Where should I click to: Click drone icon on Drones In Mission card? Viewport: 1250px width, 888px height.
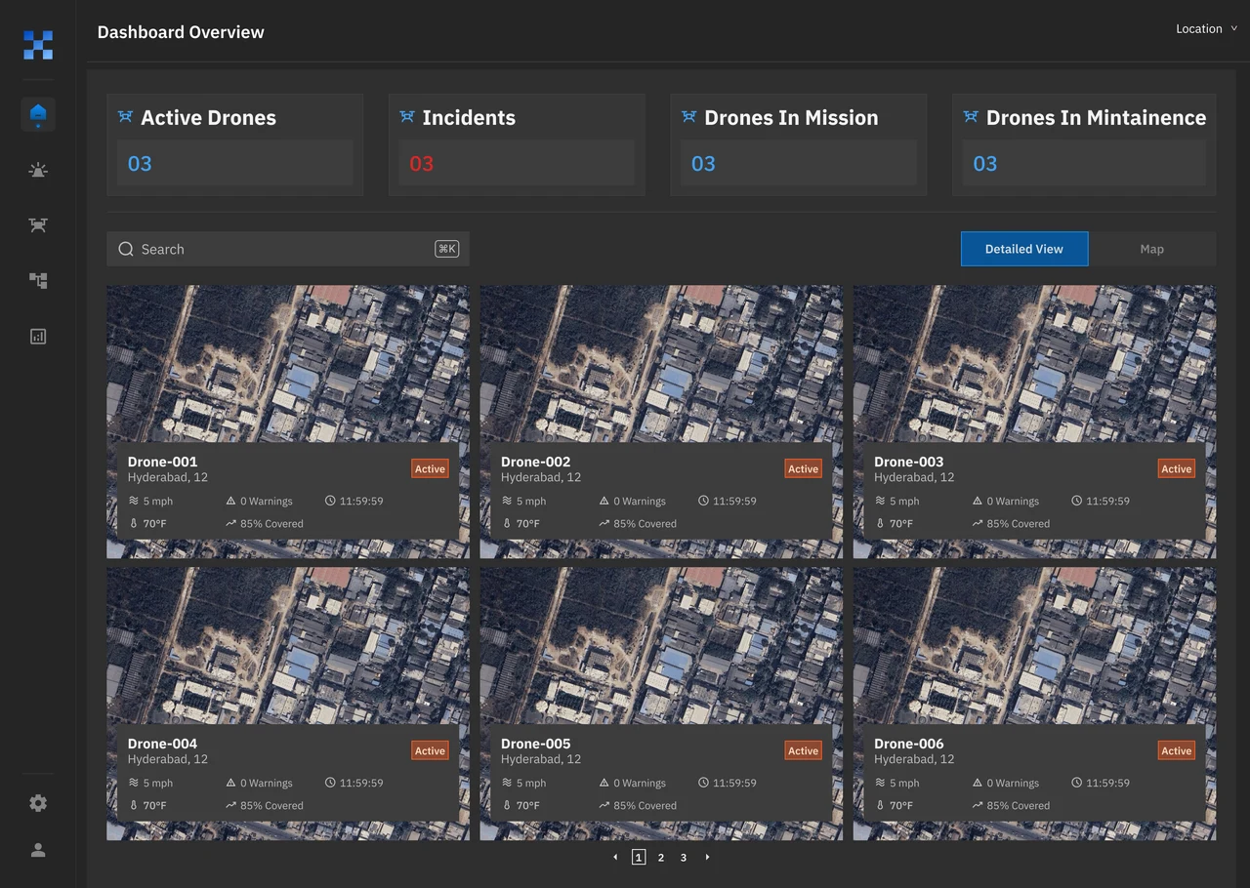click(688, 117)
